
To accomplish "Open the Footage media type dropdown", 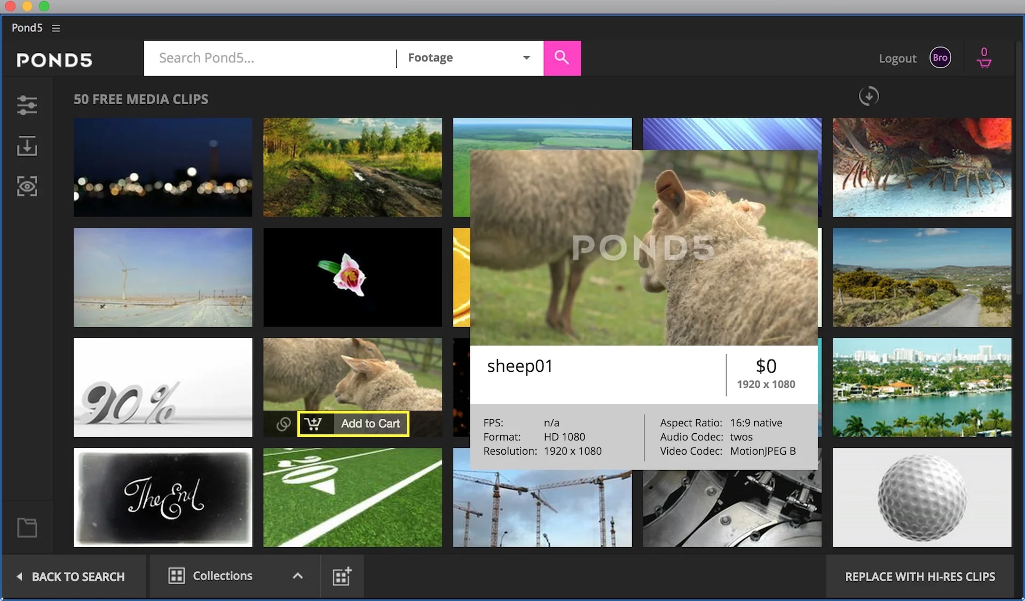I will coord(469,58).
